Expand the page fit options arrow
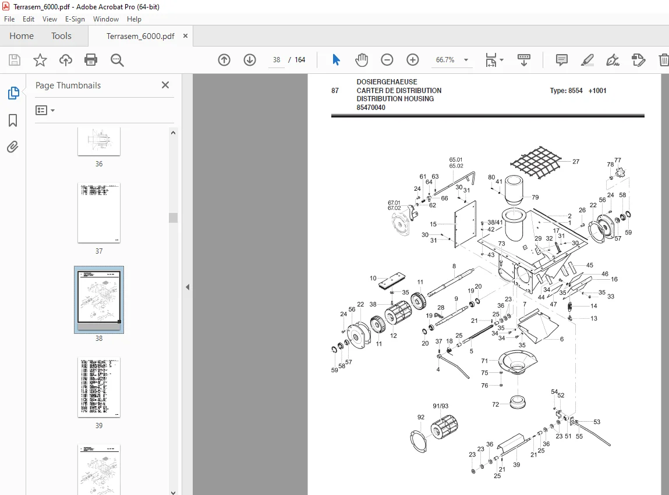 [502, 60]
